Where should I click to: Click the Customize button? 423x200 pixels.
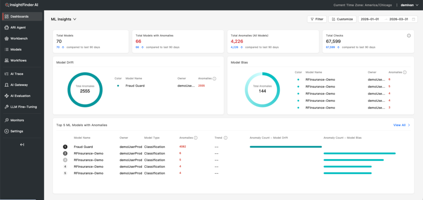(342, 19)
